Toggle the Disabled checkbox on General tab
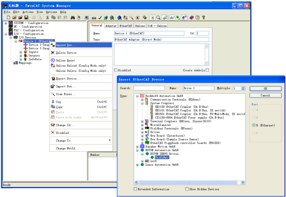 tap(115, 70)
